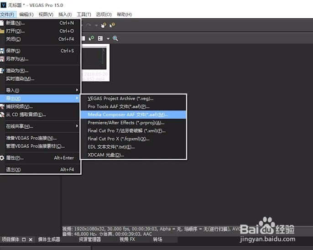Click the 视频: 1920x1080x32 info line
Screen dimensions: 313x250
coord(151,229)
